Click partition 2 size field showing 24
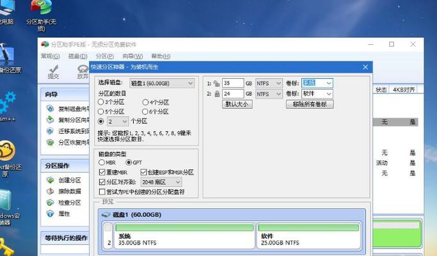 point(233,93)
